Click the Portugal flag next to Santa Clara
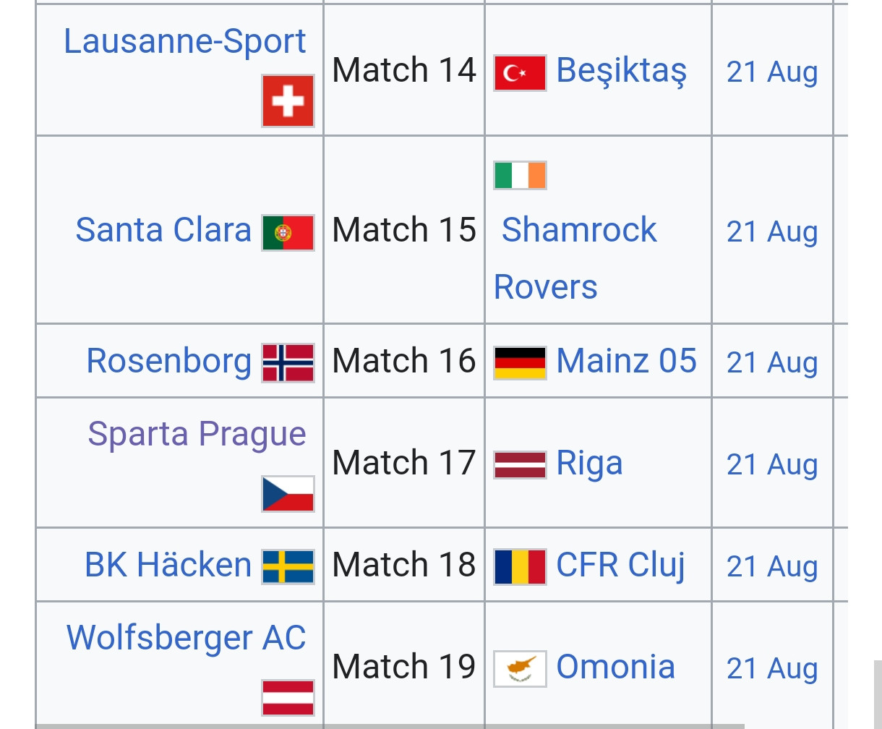882x729 pixels. click(288, 233)
